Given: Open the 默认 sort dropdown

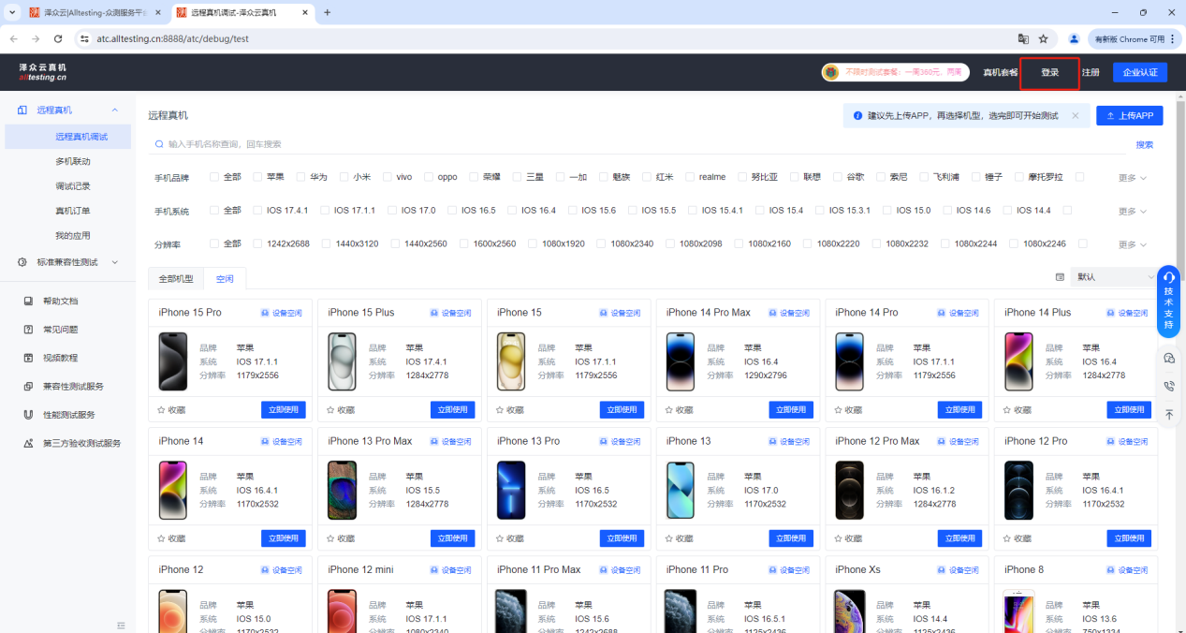Looking at the screenshot, I should 1114,277.
